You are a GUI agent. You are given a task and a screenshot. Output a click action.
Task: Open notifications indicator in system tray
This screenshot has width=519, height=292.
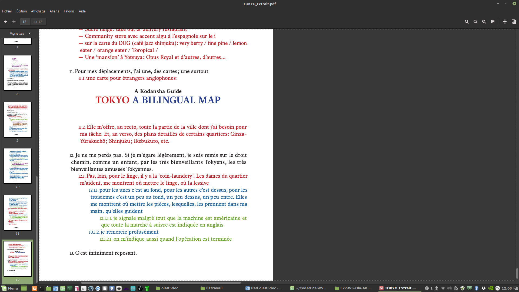pos(428,288)
